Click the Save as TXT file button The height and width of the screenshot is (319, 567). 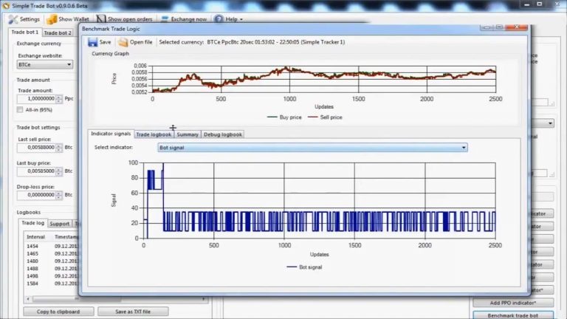tap(133, 312)
